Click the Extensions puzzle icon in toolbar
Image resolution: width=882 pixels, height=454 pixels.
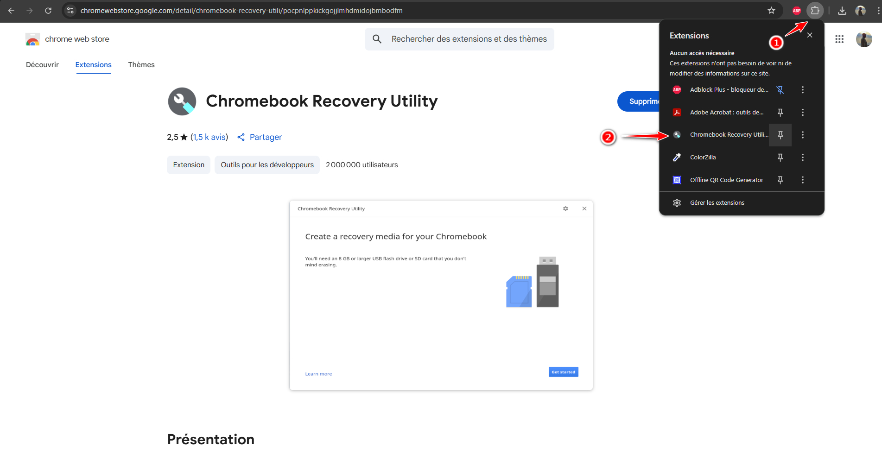coord(815,11)
